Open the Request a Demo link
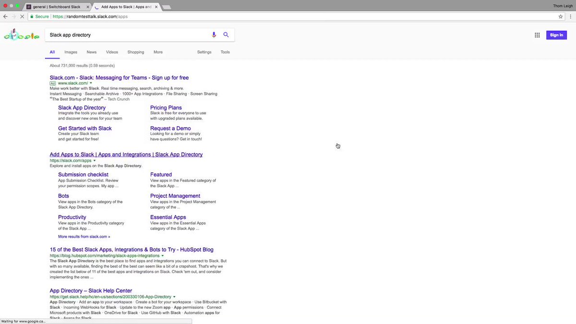 [x=170, y=128]
